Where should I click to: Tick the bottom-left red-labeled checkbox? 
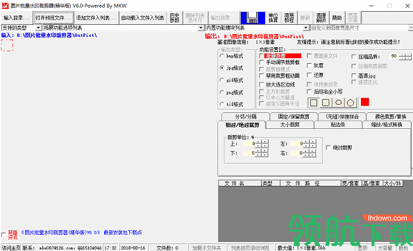pos(3,234)
